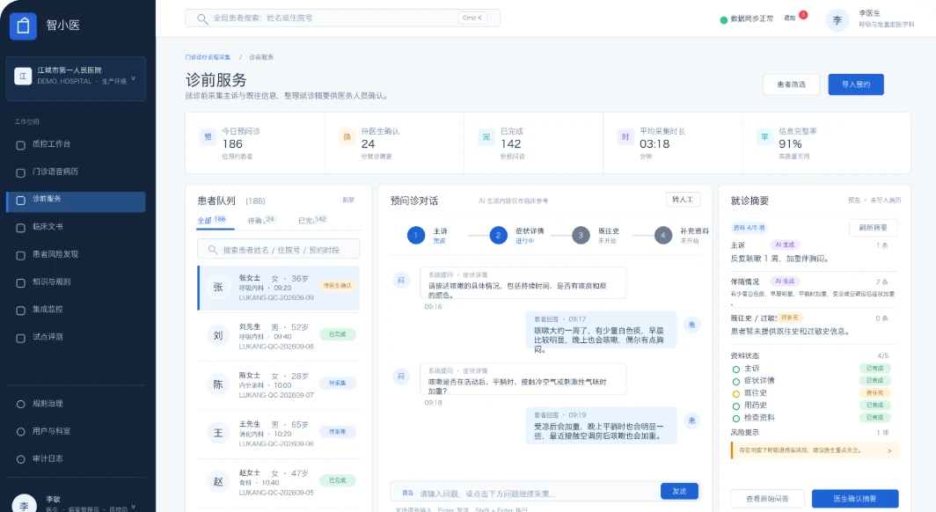Image resolution: width=936 pixels, height=512 pixels.
Task: Click the red notification badge
Action: tap(803, 15)
